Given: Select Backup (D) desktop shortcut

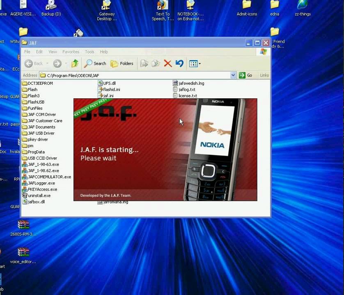Looking at the screenshot, I should [51, 8].
